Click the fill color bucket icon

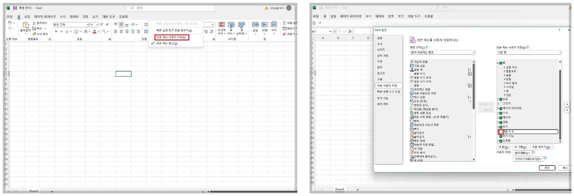point(86,32)
